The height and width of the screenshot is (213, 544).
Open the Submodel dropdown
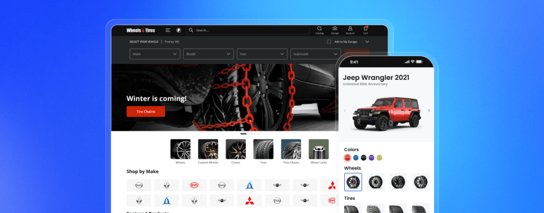pyautogui.click(x=316, y=54)
